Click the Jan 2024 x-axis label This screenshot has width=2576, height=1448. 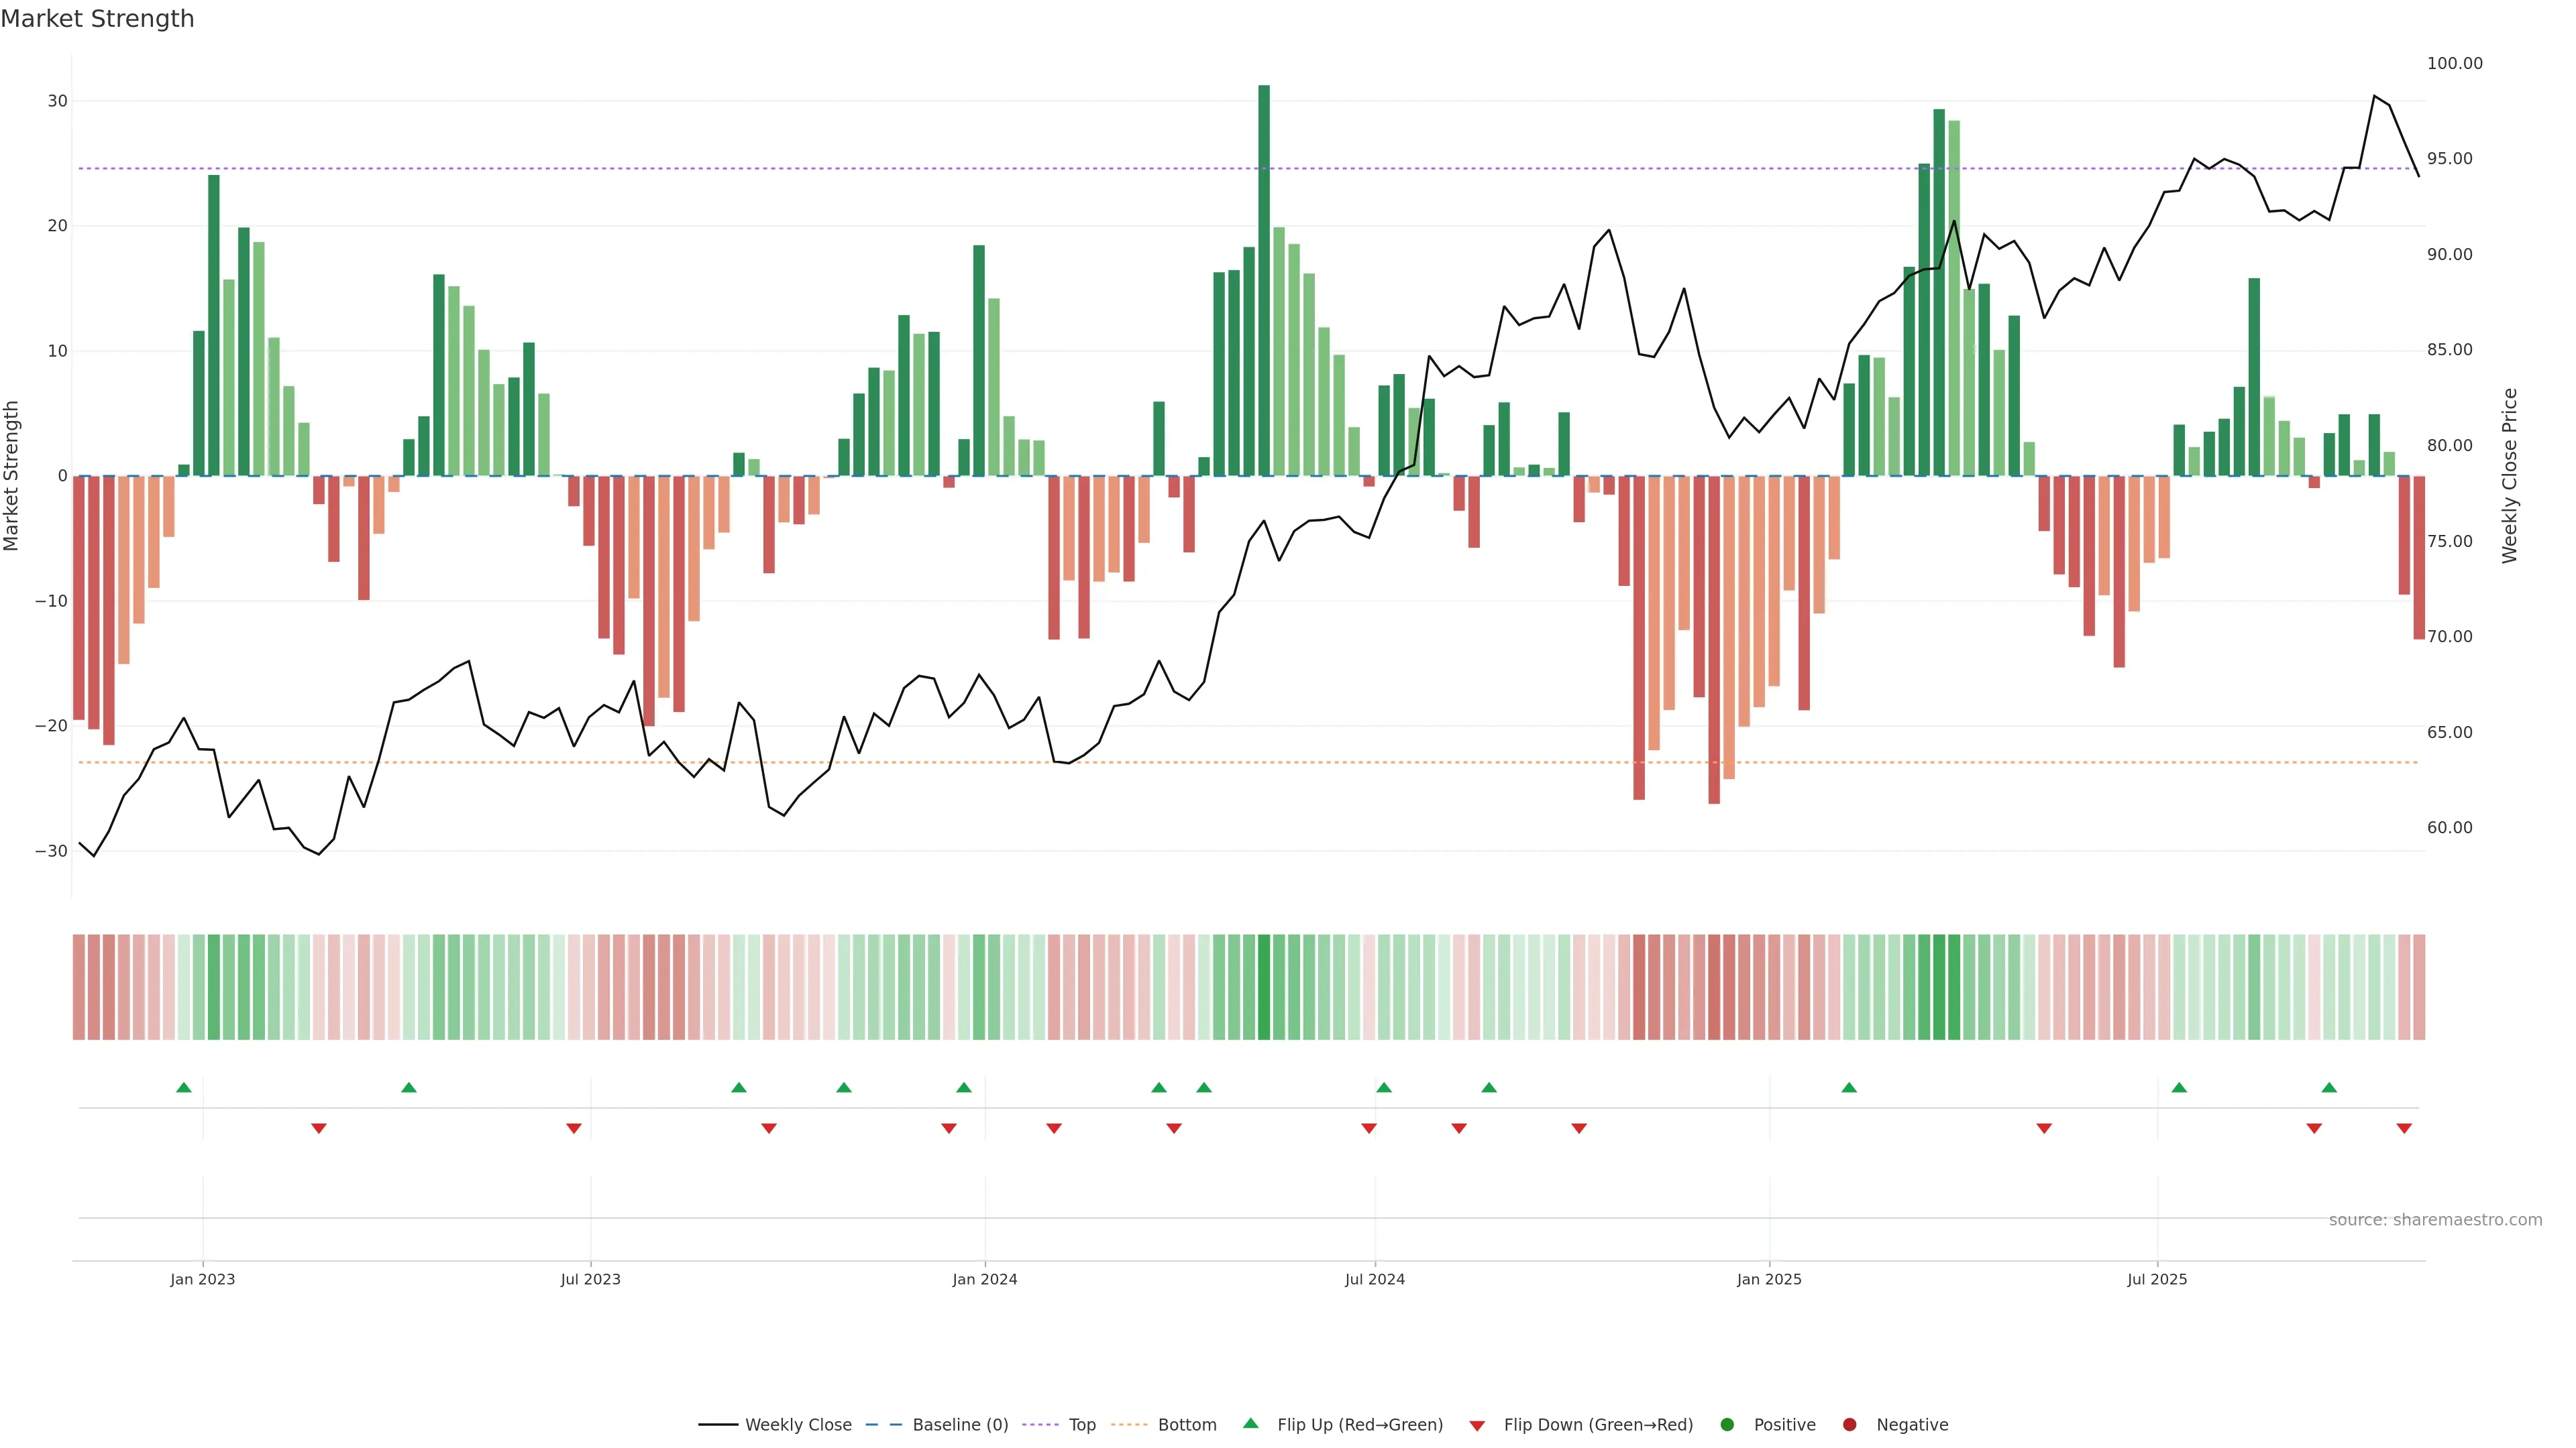pyautogui.click(x=984, y=1279)
